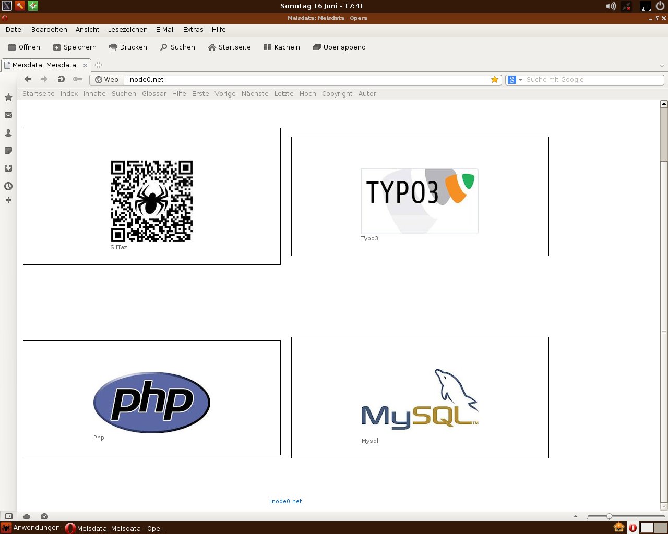Screen dimensions: 668x534
Task: Click the Drucken toolbar button
Action: point(128,47)
